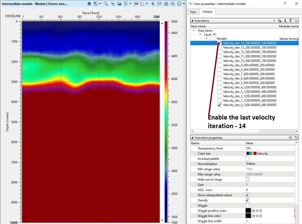The height and width of the screenshot is (224, 302).
Task: Open dropdown arrow beside the compass icon
Action: tap(184, 4)
